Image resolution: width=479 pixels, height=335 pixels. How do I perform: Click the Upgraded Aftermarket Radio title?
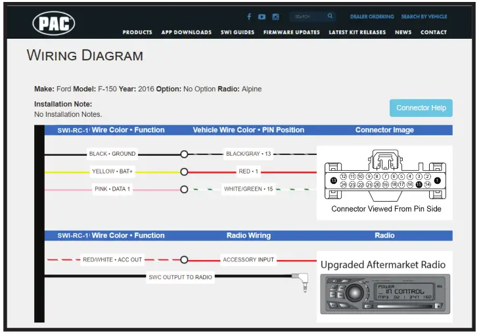[383, 265]
